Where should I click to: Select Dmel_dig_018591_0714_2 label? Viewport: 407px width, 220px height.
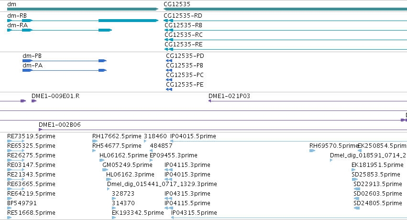click(x=368, y=155)
